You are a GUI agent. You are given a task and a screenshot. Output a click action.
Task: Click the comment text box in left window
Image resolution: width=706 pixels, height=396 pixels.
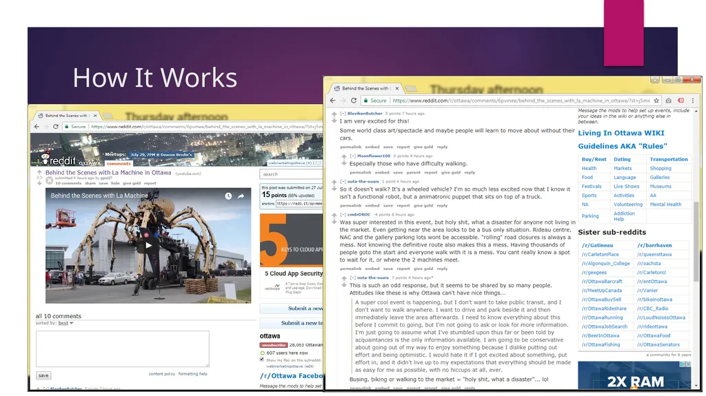point(123,348)
